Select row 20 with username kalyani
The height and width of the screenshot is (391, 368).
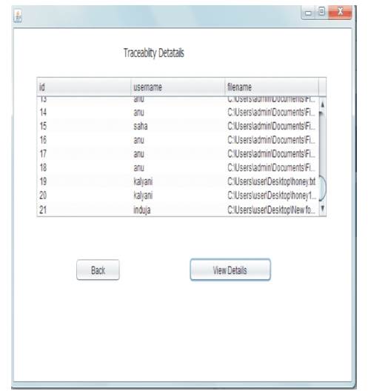pyautogui.click(x=178, y=195)
